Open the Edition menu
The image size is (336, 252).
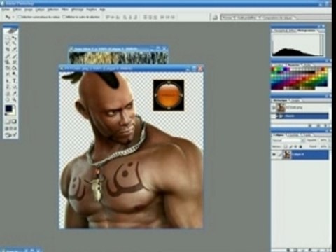point(17,10)
